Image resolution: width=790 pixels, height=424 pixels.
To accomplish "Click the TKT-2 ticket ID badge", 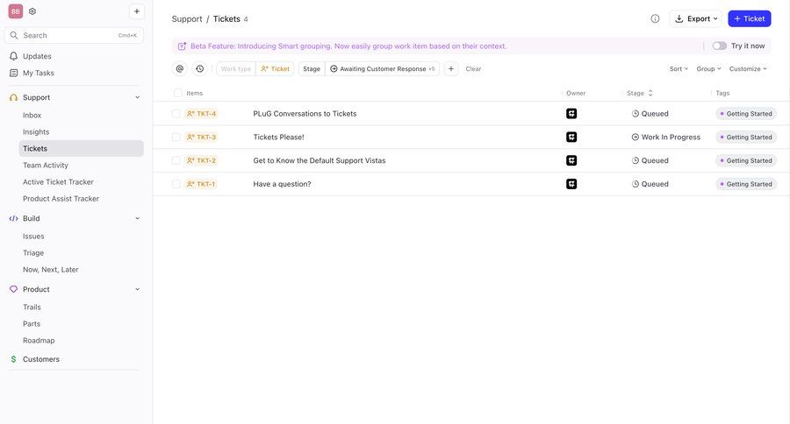I will 201,160.
